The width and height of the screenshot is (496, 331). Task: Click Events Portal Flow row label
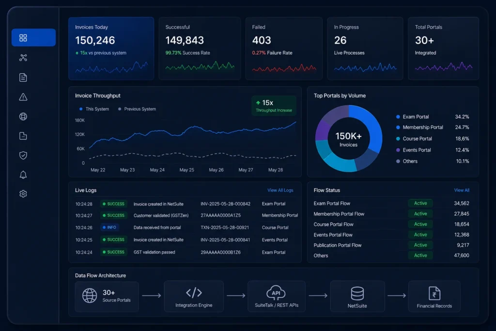333,235
